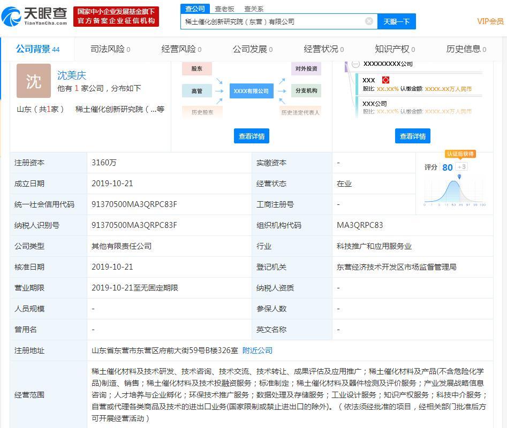507x428 pixels.
Task: Click the credit code 91370500MA3QRPC83F in 统一社会信用代码 row
Action: click(x=134, y=204)
